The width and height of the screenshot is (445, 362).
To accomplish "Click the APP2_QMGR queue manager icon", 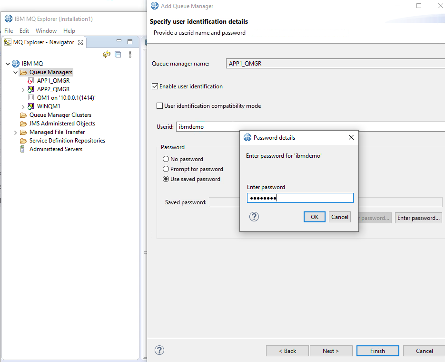I will point(30,89).
